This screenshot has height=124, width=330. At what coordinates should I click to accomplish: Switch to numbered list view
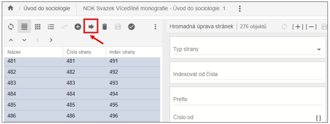51,27
